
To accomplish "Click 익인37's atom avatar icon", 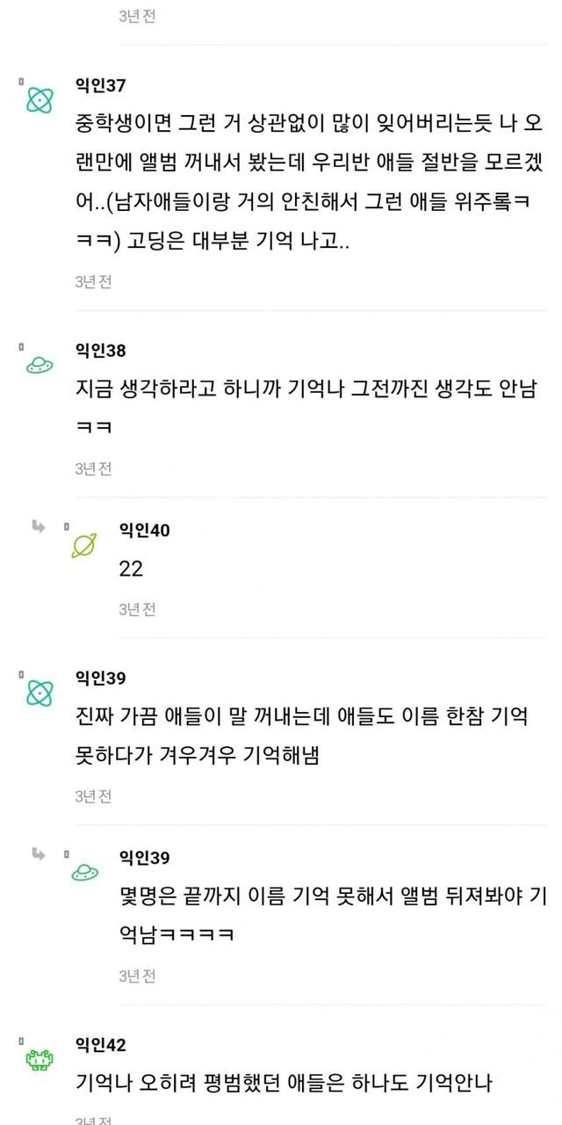I will pyautogui.click(x=39, y=101).
